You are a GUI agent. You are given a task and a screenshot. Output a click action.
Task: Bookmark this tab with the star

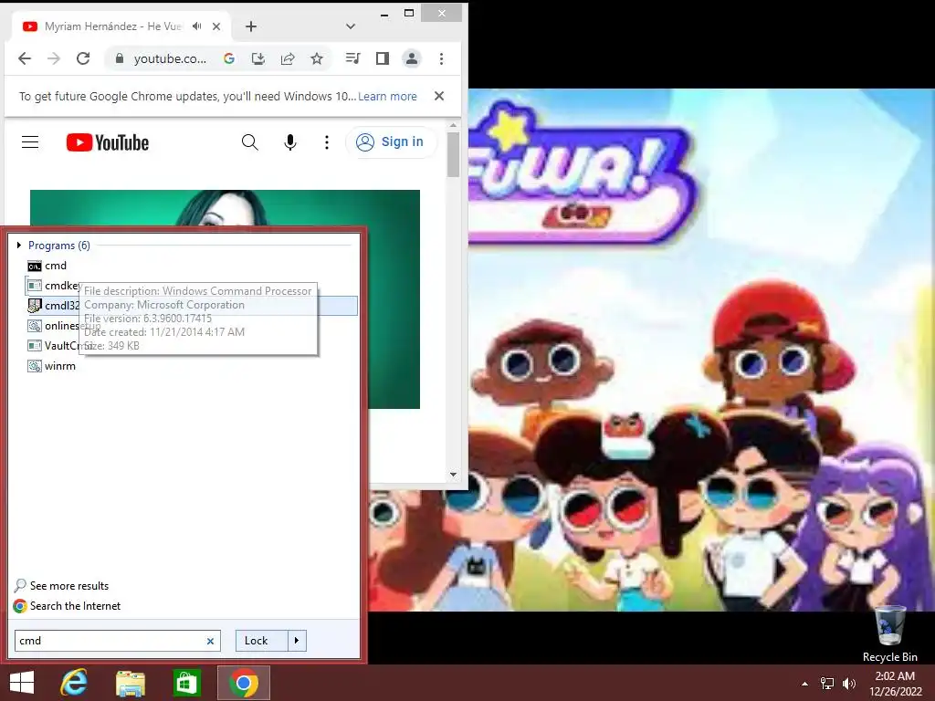click(317, 58)
